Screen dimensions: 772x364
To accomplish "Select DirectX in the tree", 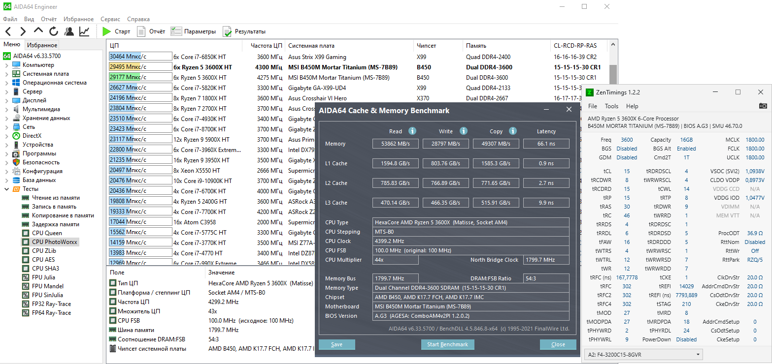I will click(32, 136).
